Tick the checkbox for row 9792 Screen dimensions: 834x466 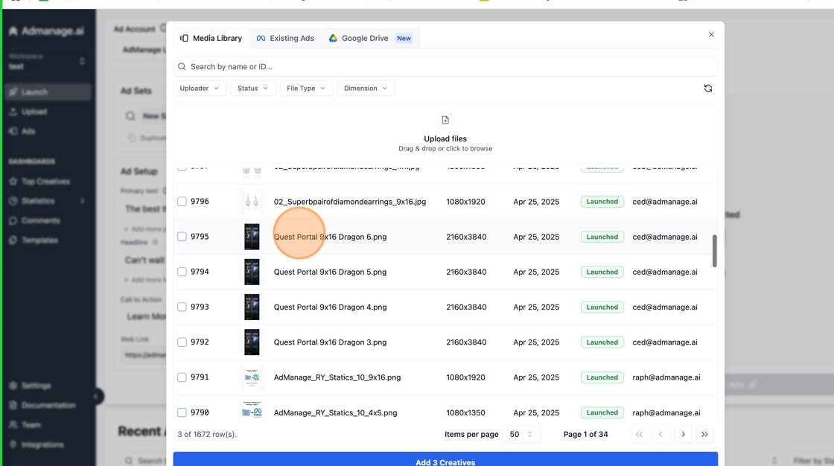click(182, 342)
